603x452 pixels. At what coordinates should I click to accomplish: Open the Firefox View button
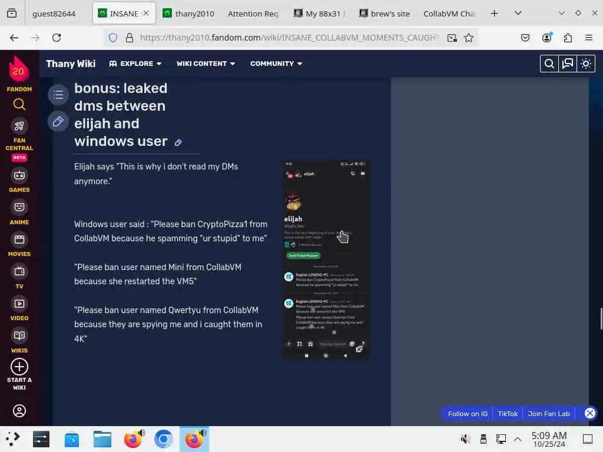pos(12,14)
